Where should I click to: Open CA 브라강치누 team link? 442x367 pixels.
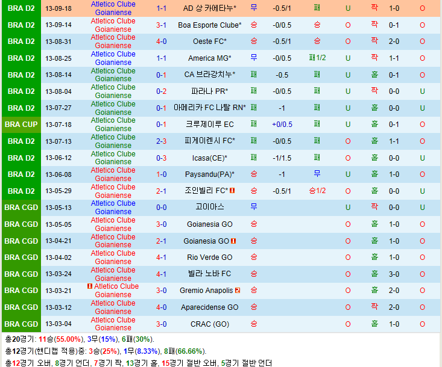tap(209, 75)
